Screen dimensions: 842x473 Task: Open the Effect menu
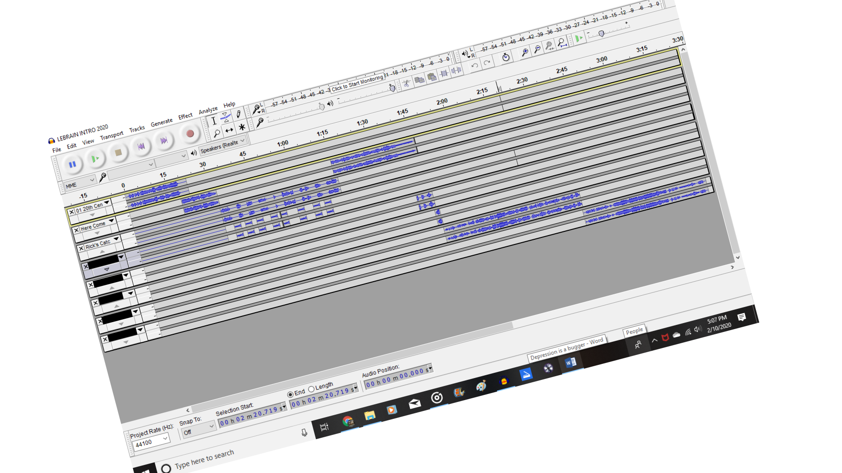click(185, 116)
